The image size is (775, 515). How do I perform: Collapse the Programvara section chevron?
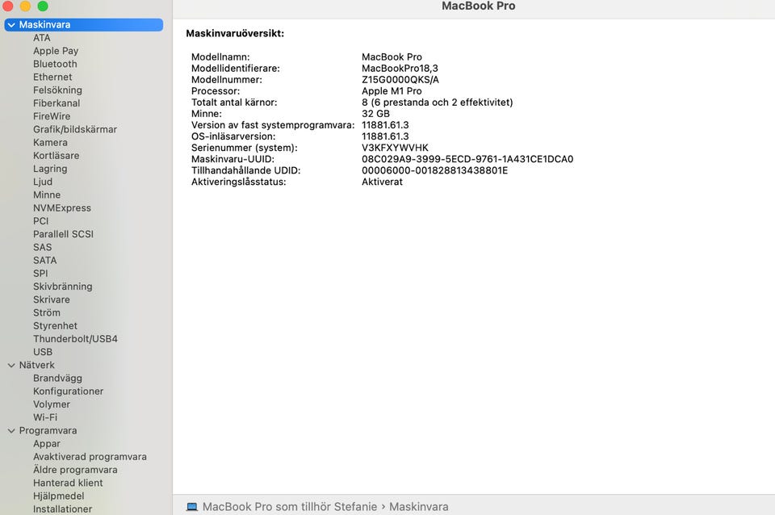coord(11,431)
